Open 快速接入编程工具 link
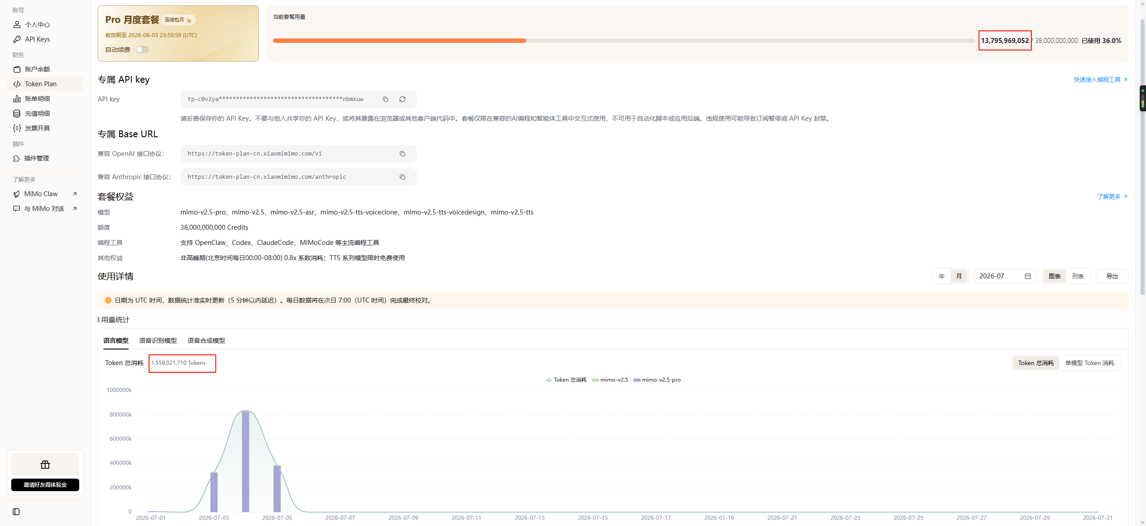This screenshot has width=1146, height=526. 1100,80
